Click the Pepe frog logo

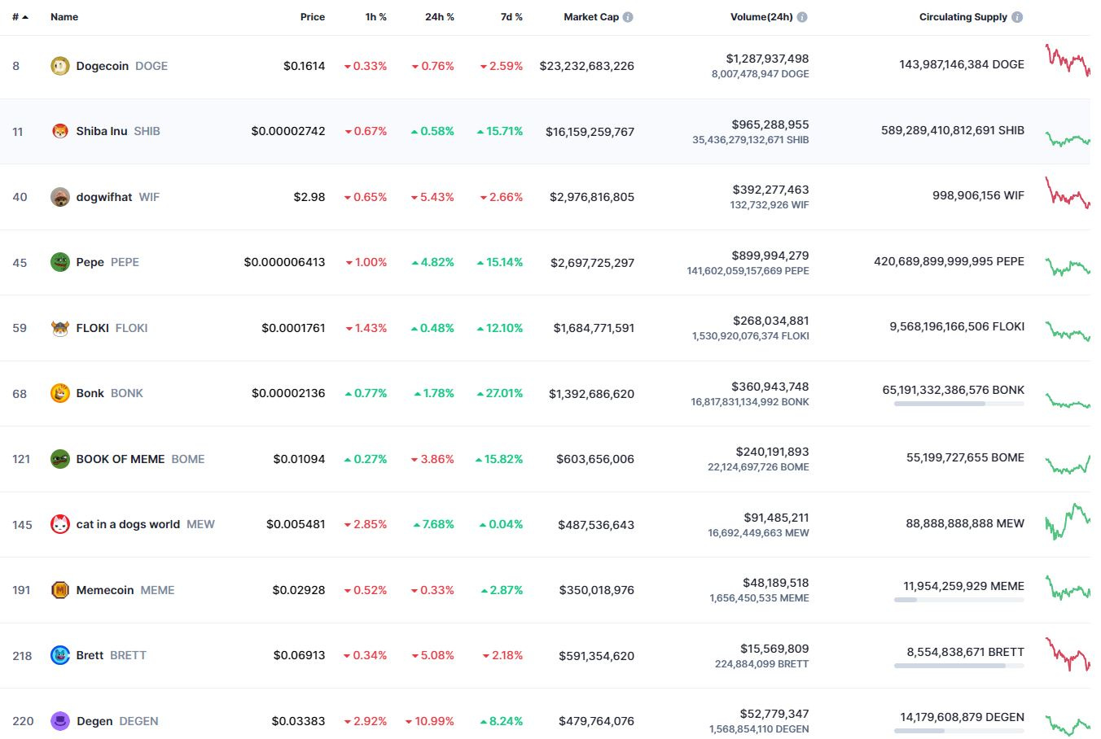pos(60,262)
